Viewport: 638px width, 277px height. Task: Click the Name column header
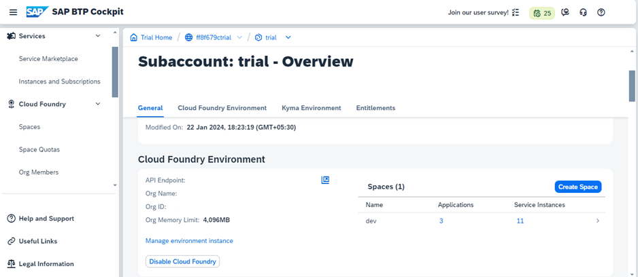pos(374,205)
